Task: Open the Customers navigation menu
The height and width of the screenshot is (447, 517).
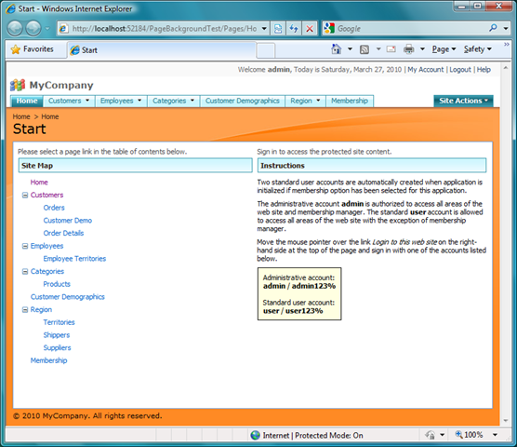Action: [69, 101]
